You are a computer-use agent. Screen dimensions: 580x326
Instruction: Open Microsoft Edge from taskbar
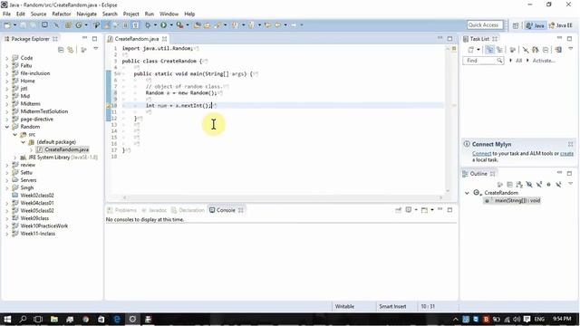coord(117,319)
